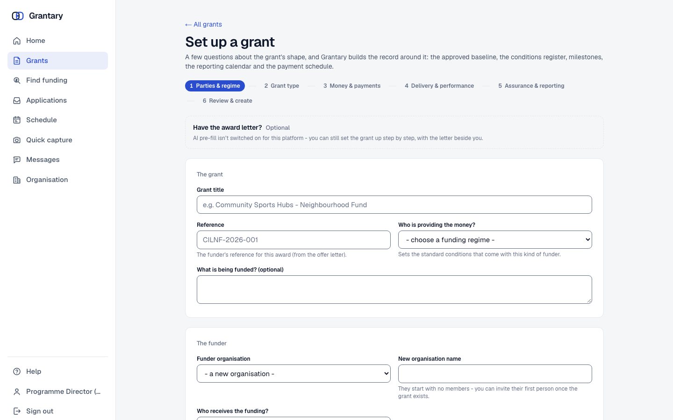
Task: Click the Applications inbox icon
Action: 17,100
